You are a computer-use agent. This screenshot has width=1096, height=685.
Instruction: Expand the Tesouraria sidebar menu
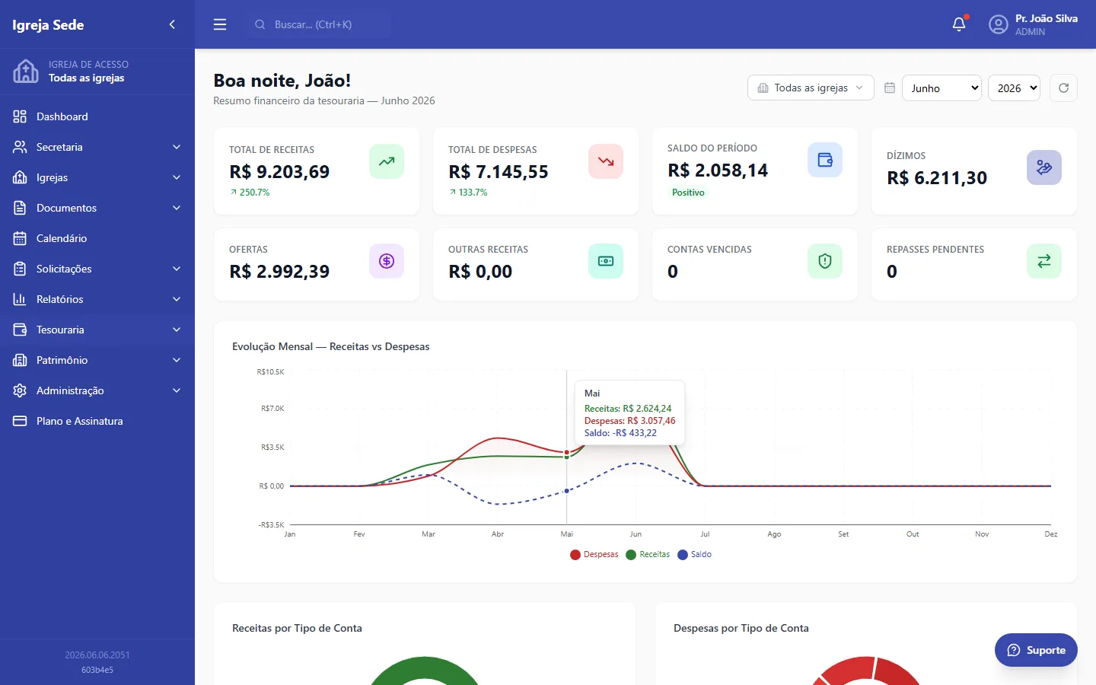pyautogui.click(x=97, y=330)
